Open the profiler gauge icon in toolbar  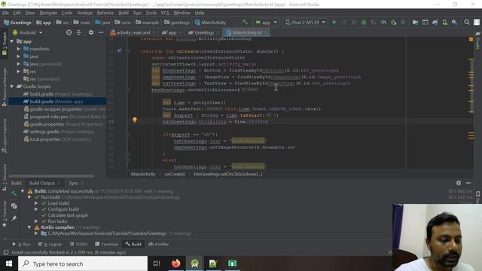pos(383,23)
